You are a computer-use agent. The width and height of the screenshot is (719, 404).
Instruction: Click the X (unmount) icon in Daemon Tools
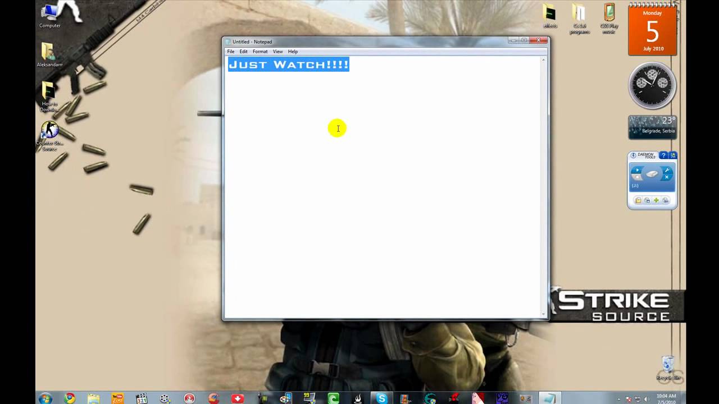pyautogui.click(x=667, y=177)
